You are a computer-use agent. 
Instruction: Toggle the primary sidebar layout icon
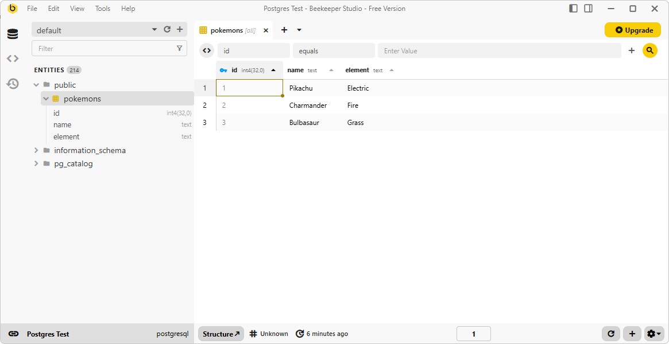[x=574, y=8]
